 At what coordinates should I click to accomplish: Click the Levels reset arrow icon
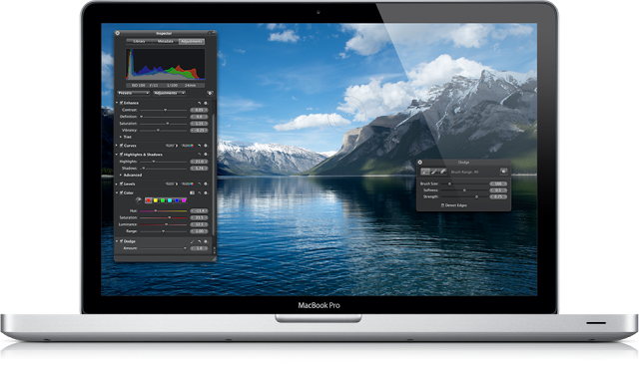tap(200, 183)
